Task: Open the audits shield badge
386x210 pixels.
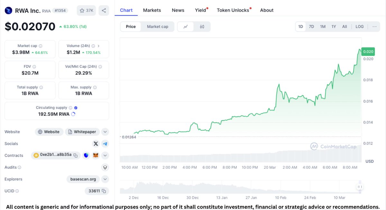Action: (x=105, y=167)
